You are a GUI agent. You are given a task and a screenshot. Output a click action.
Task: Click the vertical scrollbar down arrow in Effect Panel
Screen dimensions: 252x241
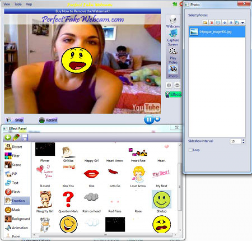pos(180,230)
